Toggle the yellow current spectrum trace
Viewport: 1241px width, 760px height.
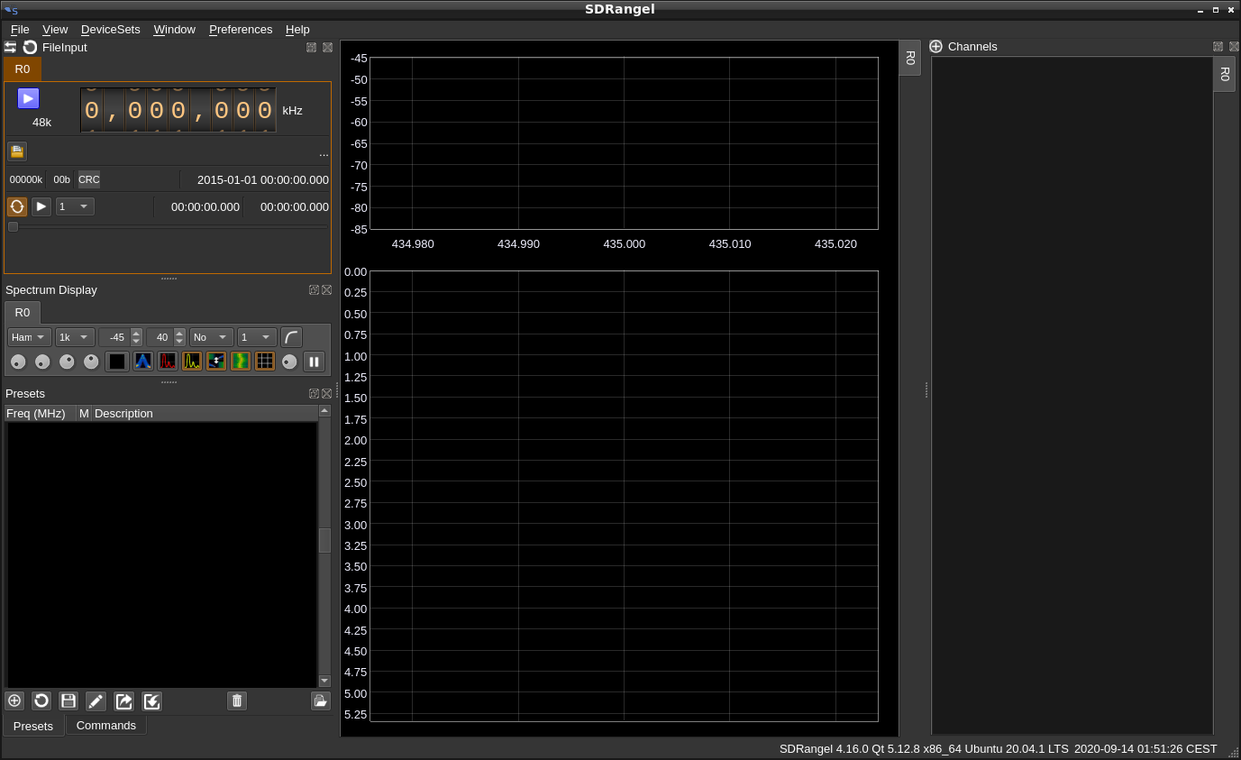coord(192,362)
